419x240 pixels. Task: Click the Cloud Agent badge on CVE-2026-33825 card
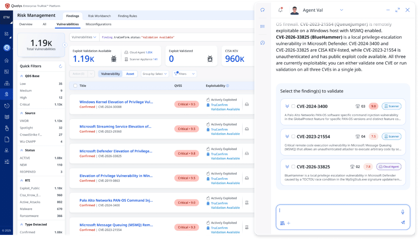pos(389,167)
